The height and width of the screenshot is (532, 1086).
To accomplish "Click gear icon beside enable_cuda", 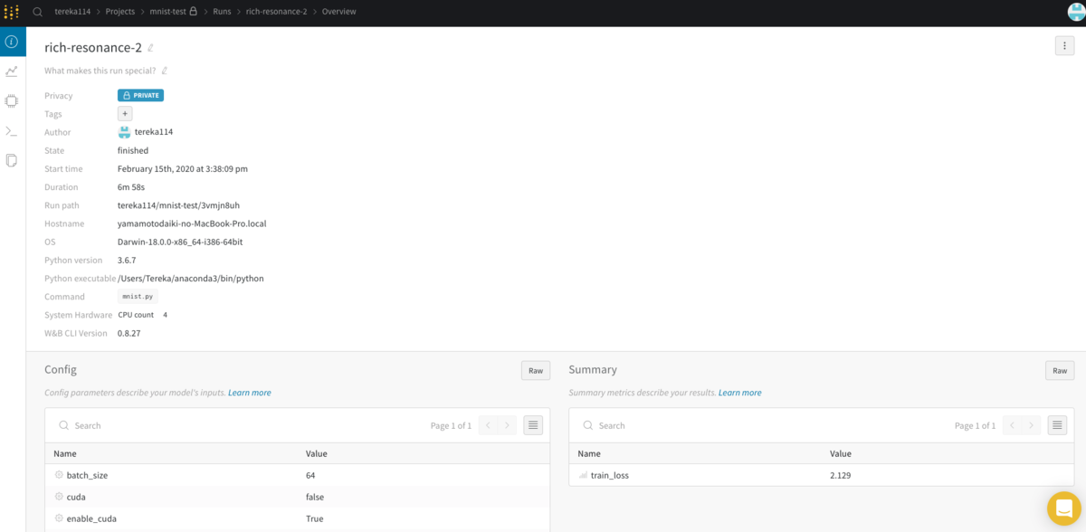I will click(x=59, y=518).
